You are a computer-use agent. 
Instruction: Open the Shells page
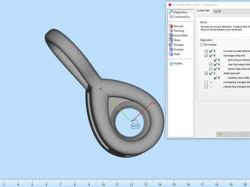click(177, 54)
